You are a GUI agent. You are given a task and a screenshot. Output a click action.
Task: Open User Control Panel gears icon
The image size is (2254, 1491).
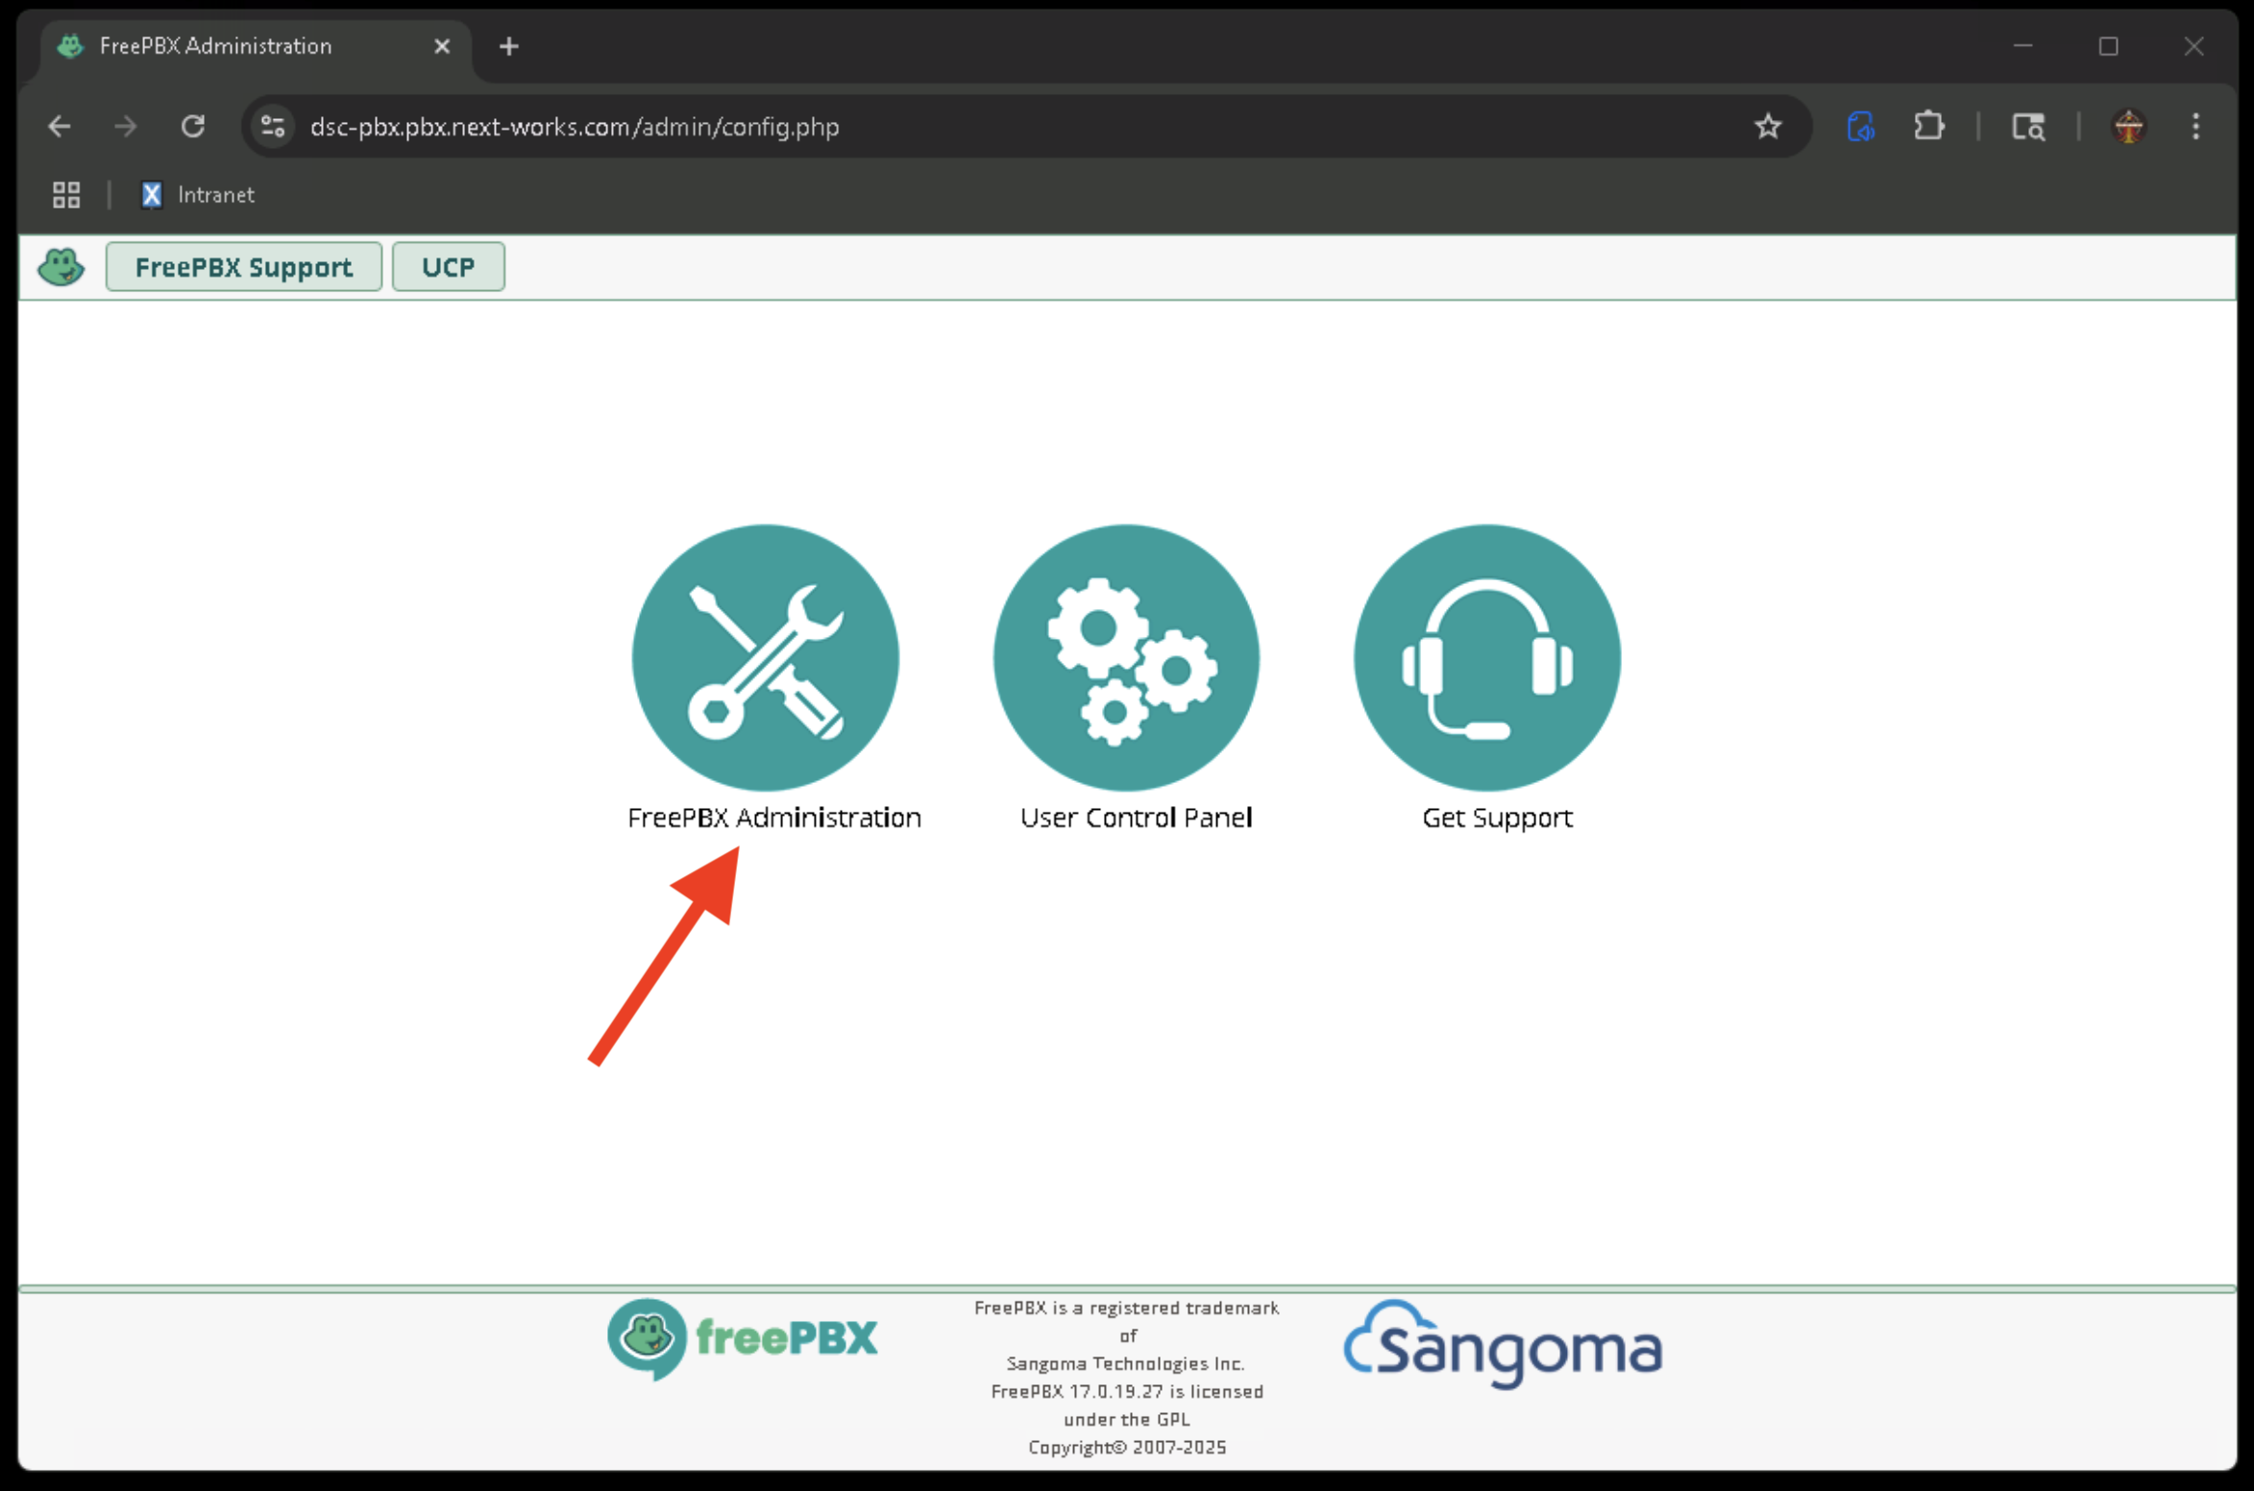click(1126, 658)
